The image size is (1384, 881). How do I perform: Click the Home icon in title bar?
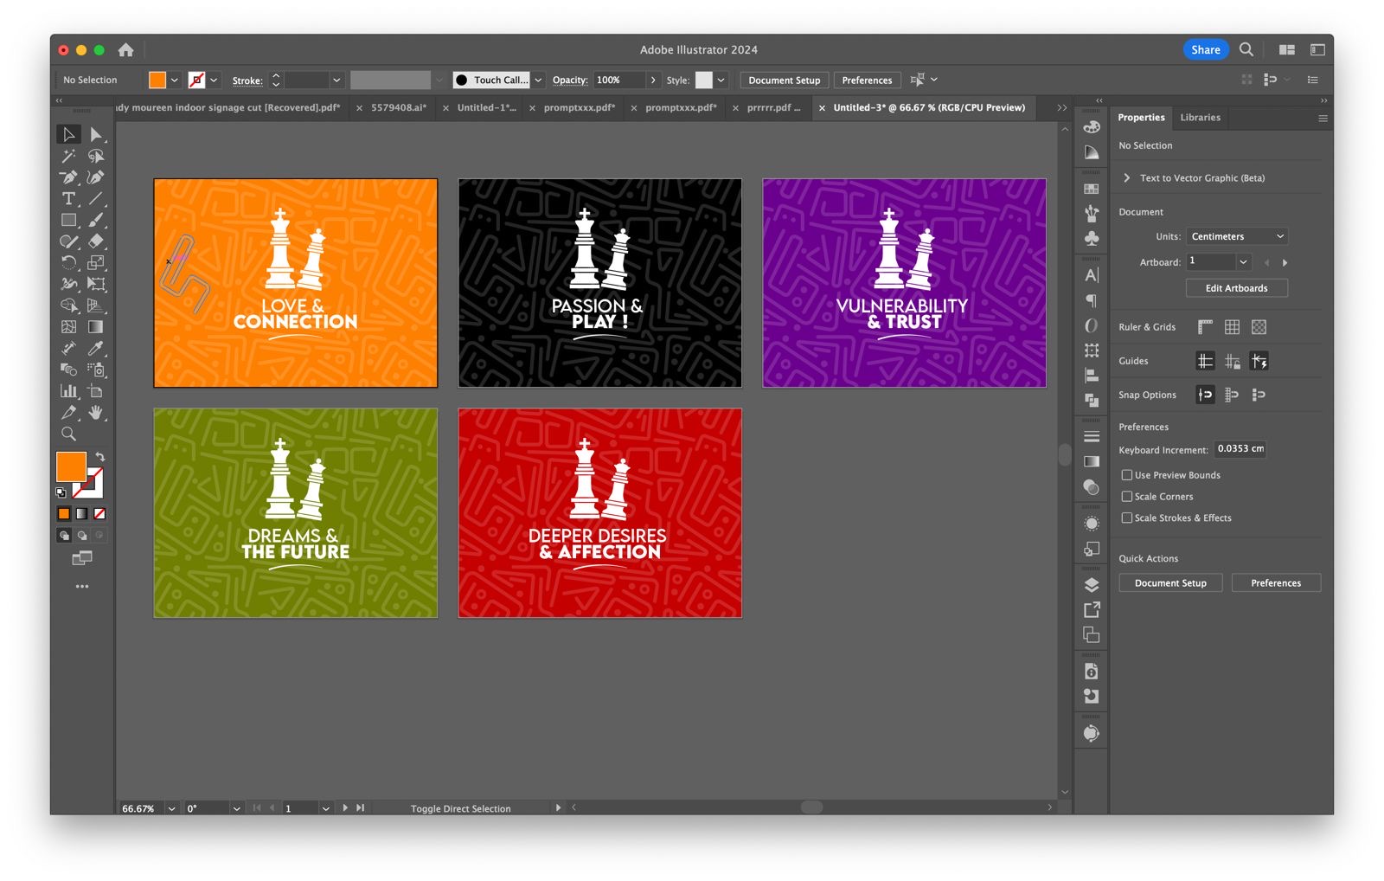coord(126,50)
